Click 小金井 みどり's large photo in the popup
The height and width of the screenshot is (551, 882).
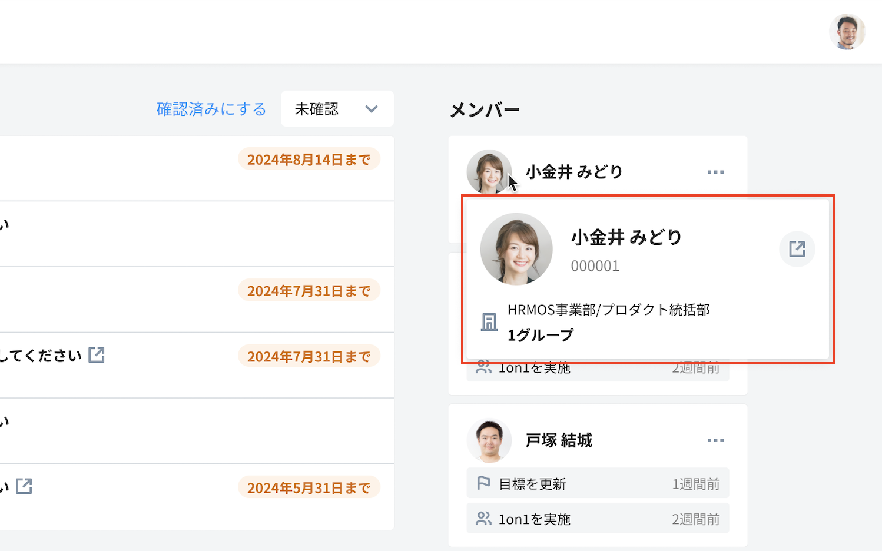point(516,249)
